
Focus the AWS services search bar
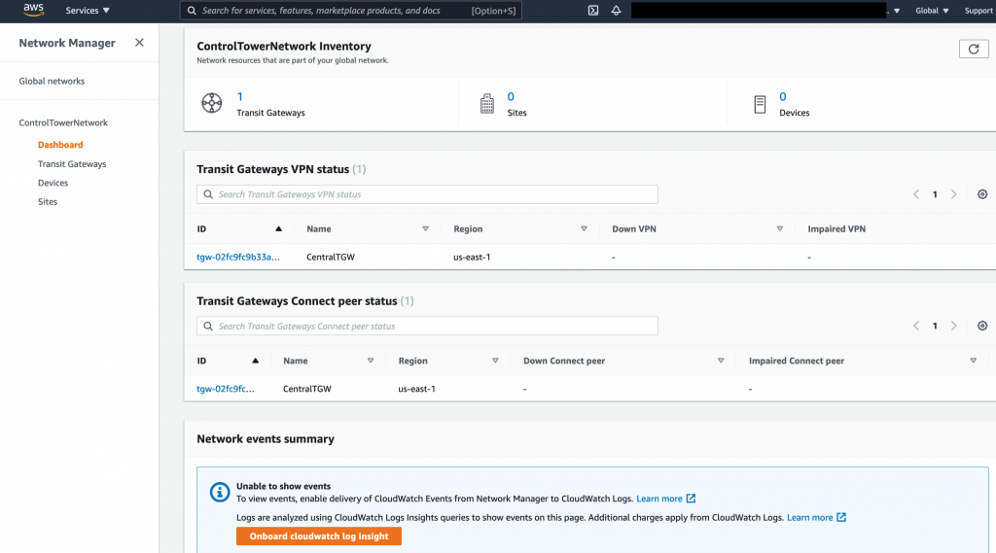coord(351,10)
